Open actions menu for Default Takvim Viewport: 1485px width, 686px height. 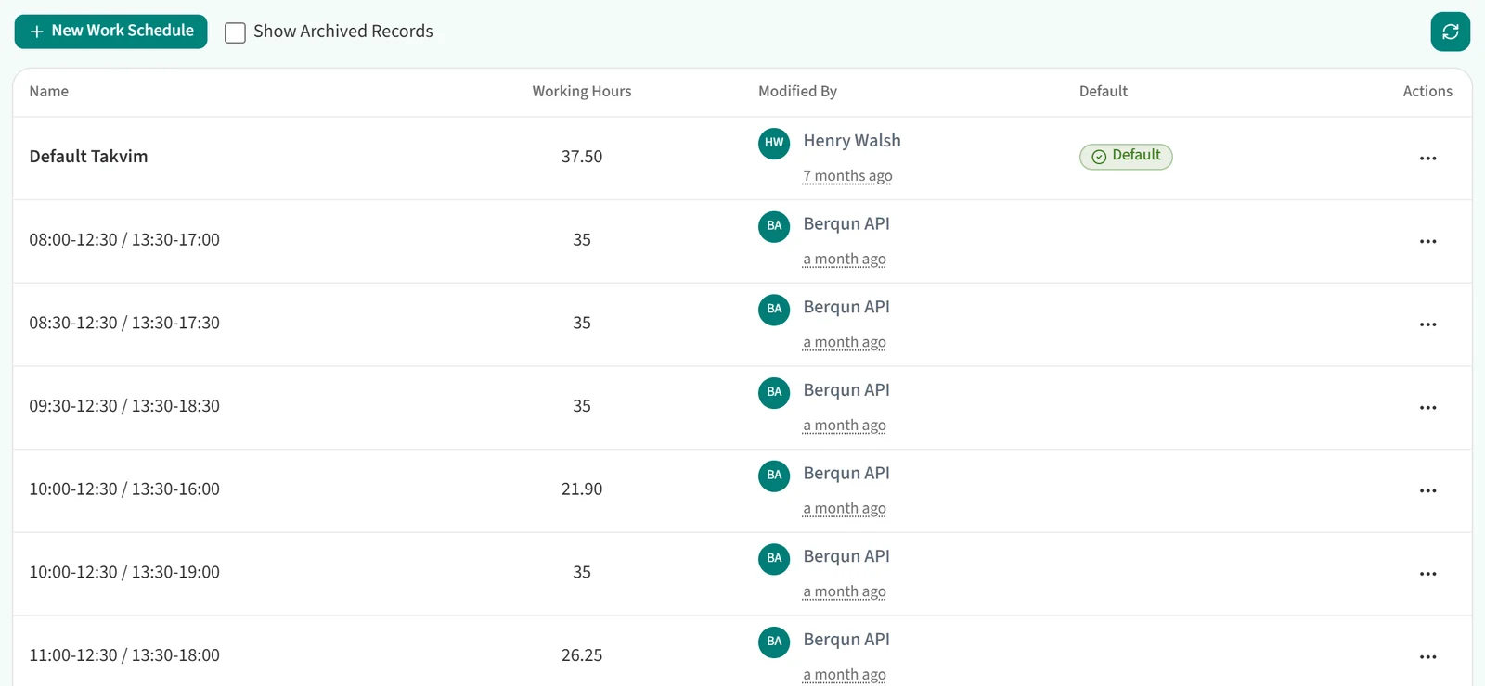(x=1427, y=159)
